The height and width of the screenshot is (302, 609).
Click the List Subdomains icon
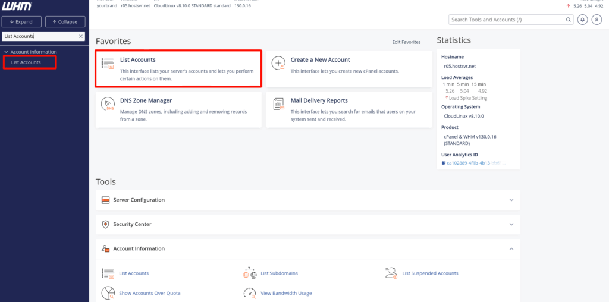pos(249,273)
